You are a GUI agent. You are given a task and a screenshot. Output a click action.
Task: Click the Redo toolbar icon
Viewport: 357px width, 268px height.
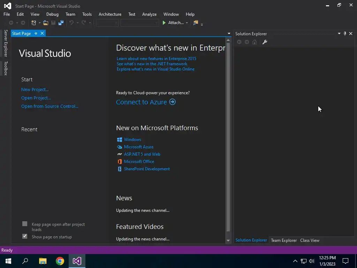click(x=84, y=23)
